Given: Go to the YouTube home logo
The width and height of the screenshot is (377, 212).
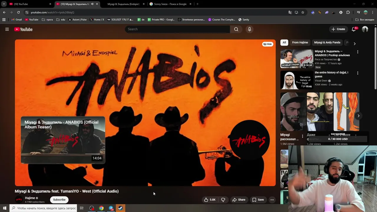Looking at the screenshot, I should [23, 29].
